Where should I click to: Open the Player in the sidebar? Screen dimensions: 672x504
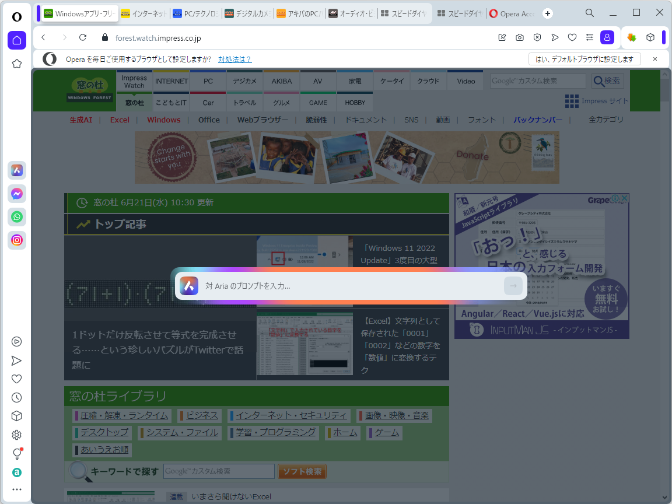16,342
